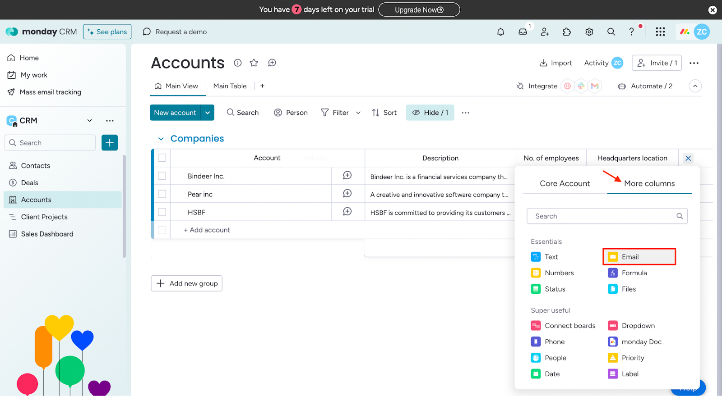
Task: Star the Accounts board as favorite
Action: (254, 63)
